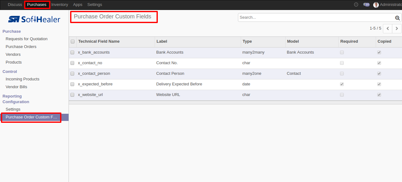Screen dimensions: 402x182
Task: Switch to the Discuss menu
Action: click(x=15, y=5)
